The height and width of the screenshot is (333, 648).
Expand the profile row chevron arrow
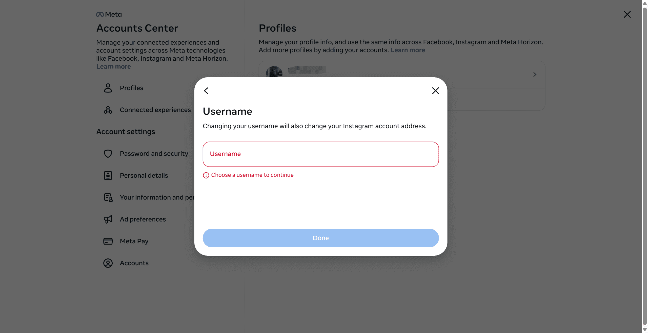point(535,75)
